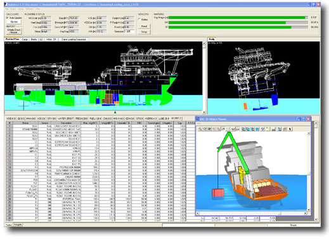Select the WATER tank category tab
329x239 pixels.
[65, 119]
